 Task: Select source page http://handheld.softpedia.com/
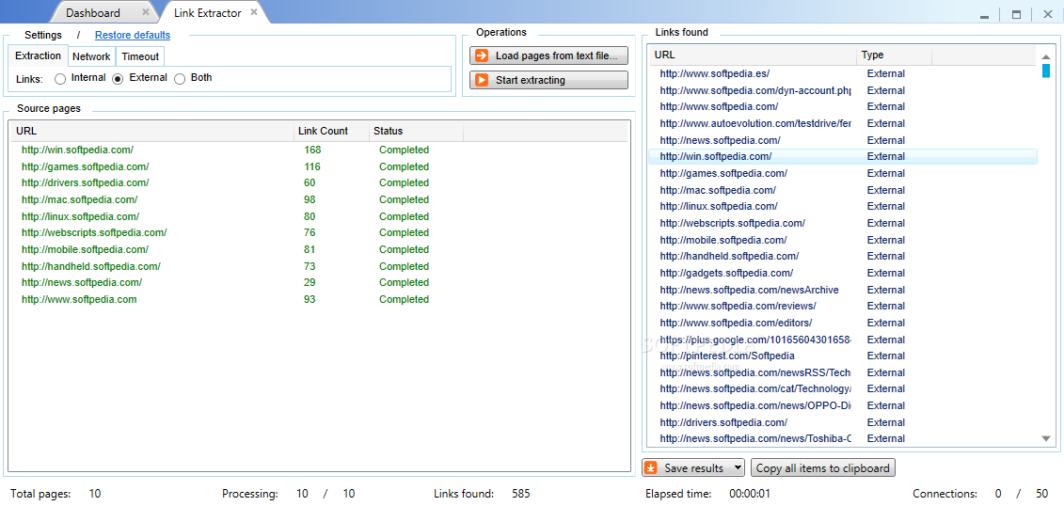click(91, 266)
